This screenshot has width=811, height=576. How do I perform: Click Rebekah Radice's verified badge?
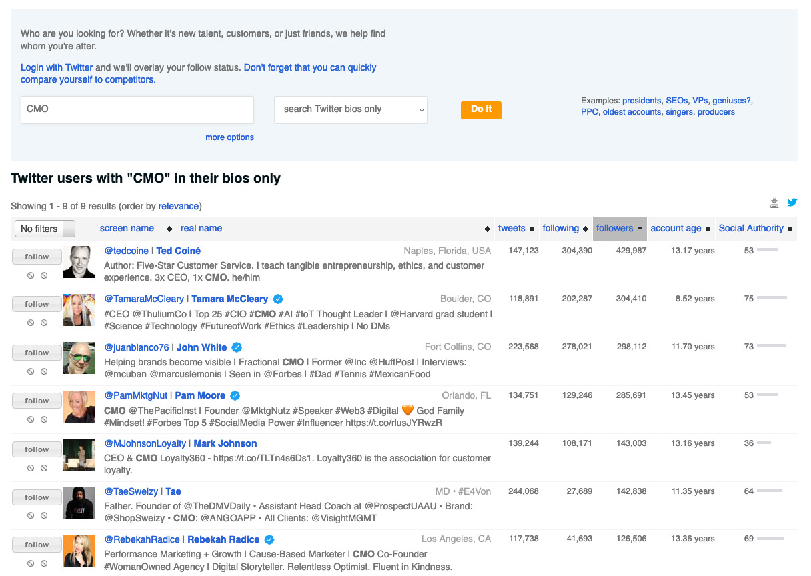coord(270,539)
